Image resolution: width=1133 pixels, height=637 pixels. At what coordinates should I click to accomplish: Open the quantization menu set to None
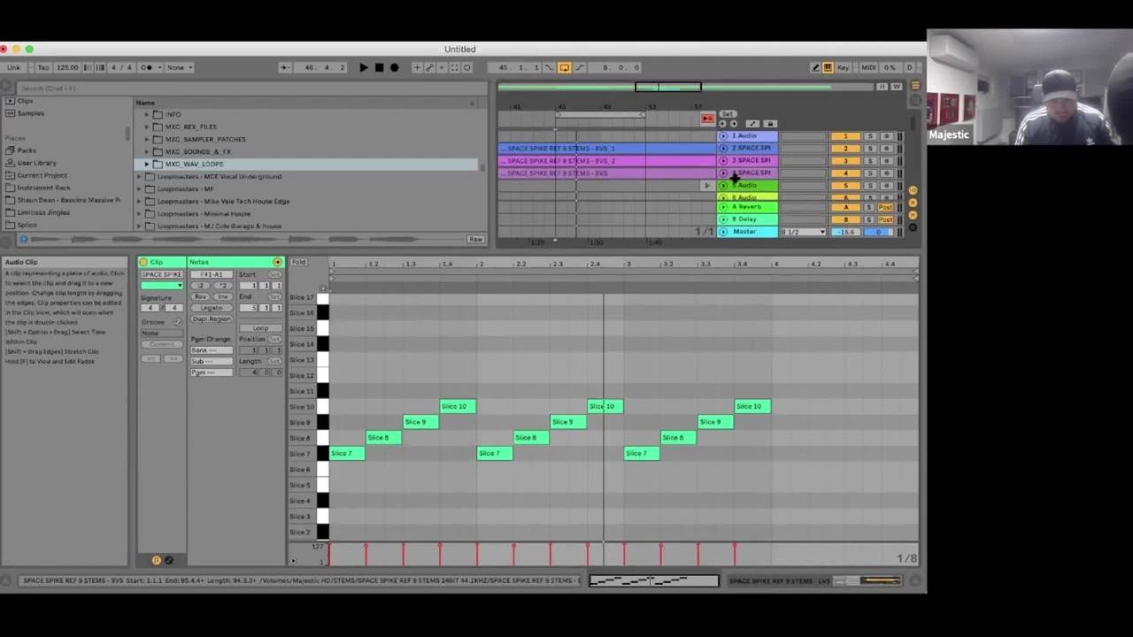(x=178, y=67)
